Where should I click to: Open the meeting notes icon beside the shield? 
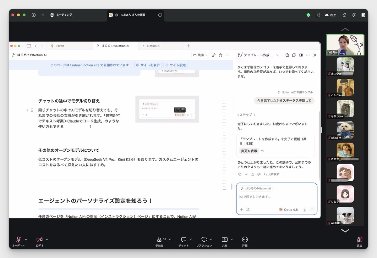pyautogui.click(x=318, y=15)
